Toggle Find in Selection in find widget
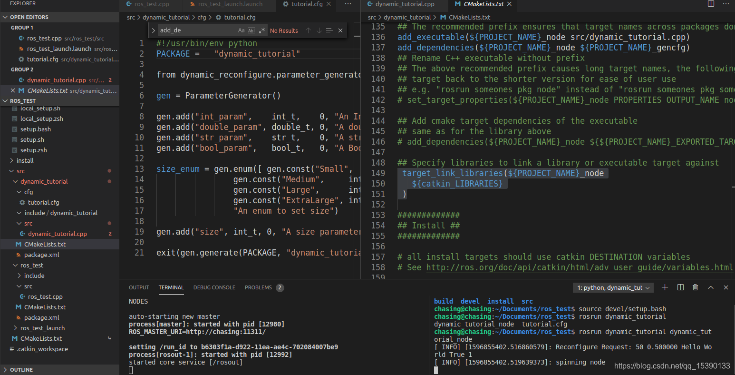The width and height of the screenshot is (735, 375). (x=329, y=30)
